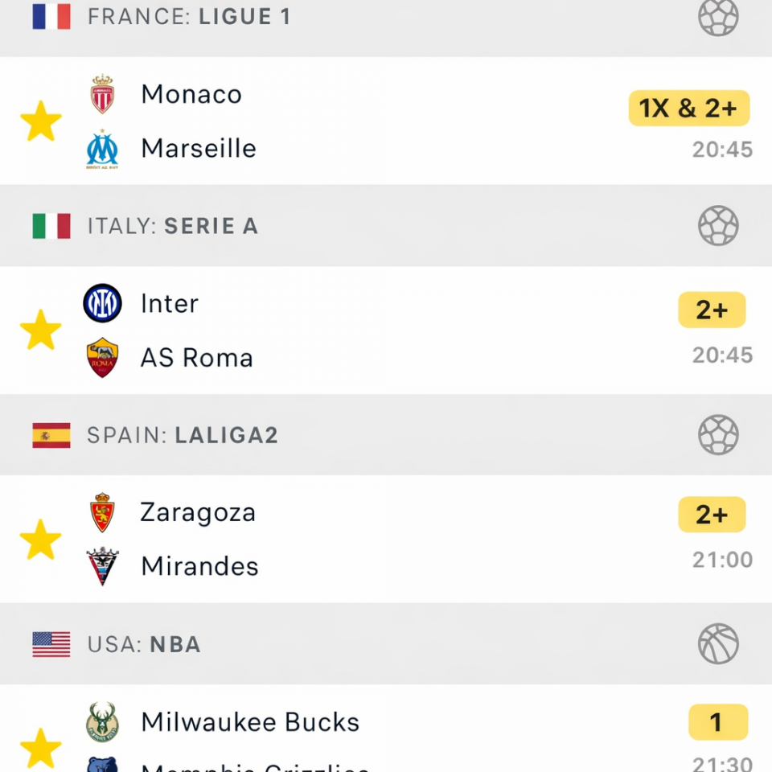Click the soccer ball icon for Serie A
Viewport: 772px width, 772px height.
(718, 226)
